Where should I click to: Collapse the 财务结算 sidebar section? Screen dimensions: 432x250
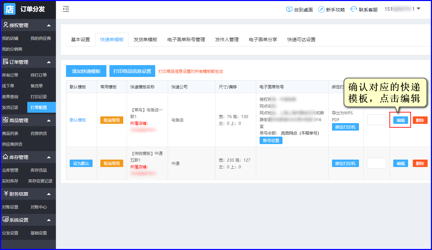pyautogui.click(x=49, y=194)
